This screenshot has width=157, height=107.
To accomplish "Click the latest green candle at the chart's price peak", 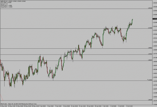I will pyautogui.click(x=132, y=19).
